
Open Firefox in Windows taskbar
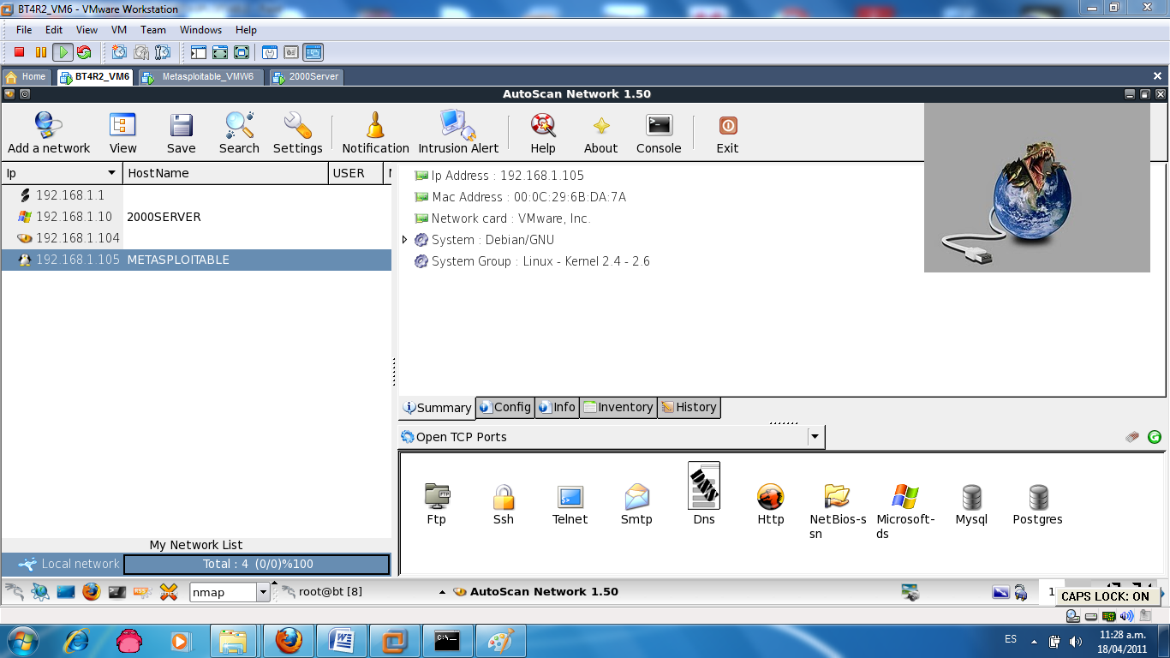tap(289, 641)
